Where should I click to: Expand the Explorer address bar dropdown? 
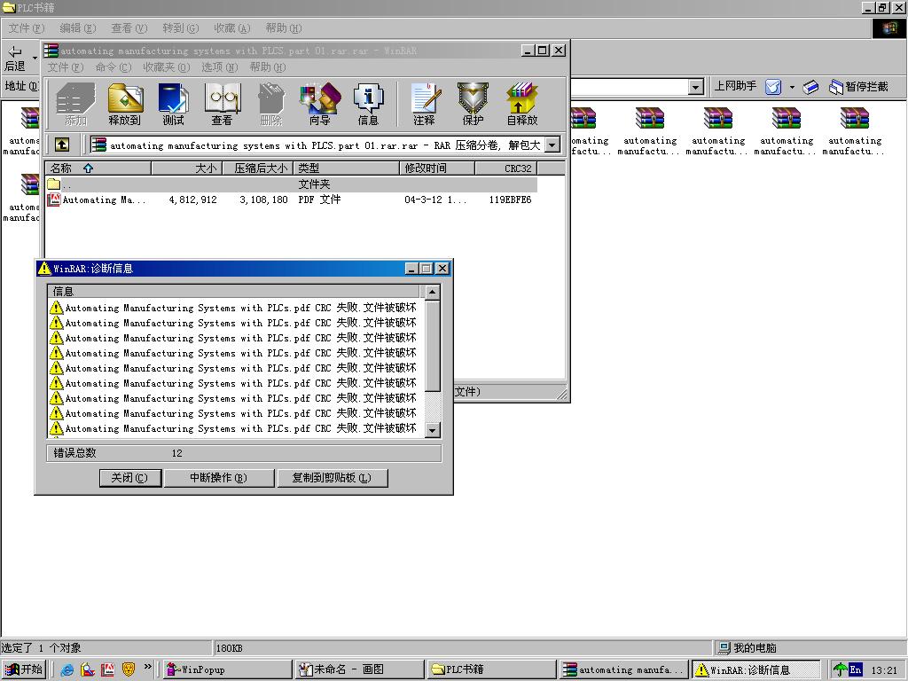(696, 87)
